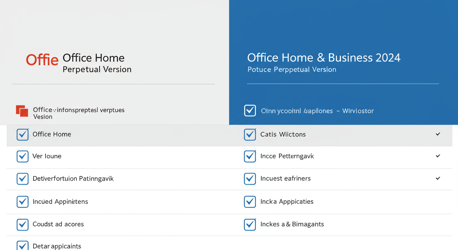Click the Coudst ad acores label

click(x=58, y=224)
